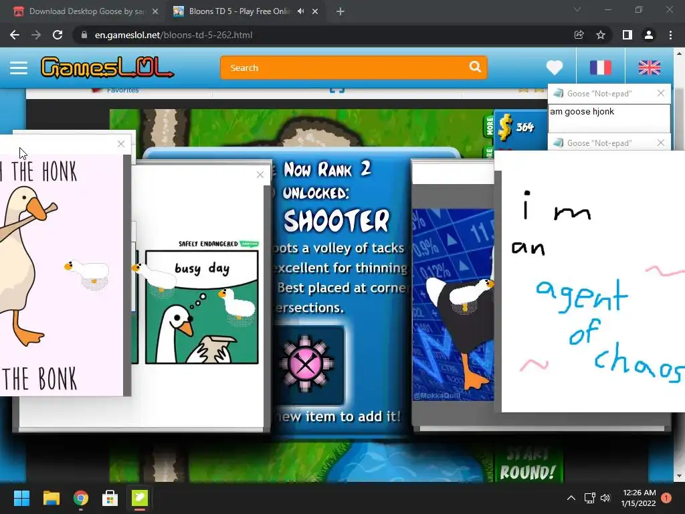
Task: Click the stock market goose image
Action: pos(453,305)
